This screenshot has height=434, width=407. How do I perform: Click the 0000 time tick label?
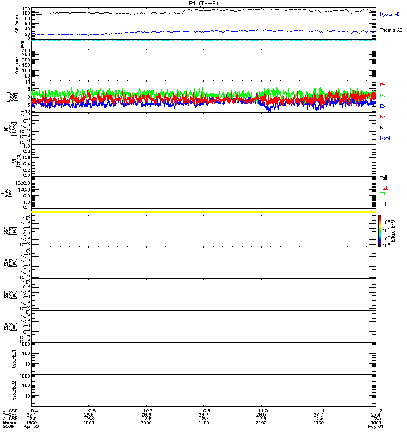pos(376,423)
